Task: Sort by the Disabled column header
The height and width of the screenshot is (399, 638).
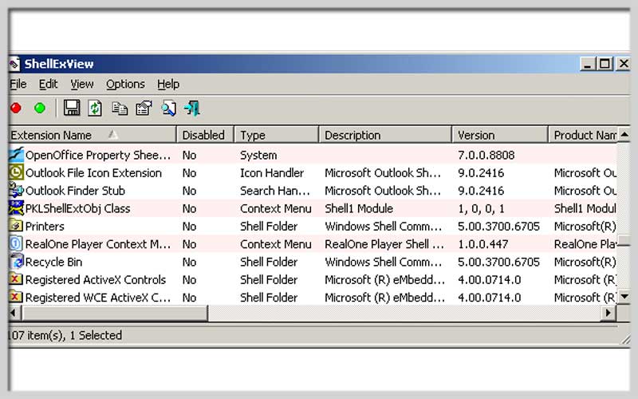Action: pyautogui.click(x=206, y=135)
